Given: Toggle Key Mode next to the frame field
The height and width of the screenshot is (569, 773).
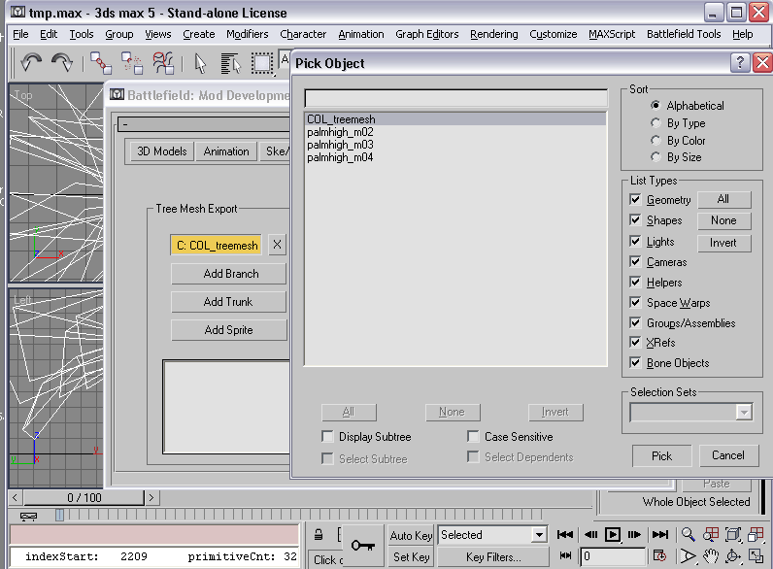Looking at the screenshot, I should click(565, 556).
